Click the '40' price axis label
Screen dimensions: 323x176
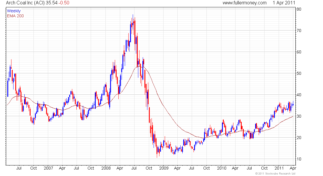pyautogui.click(x=299, y=95)
